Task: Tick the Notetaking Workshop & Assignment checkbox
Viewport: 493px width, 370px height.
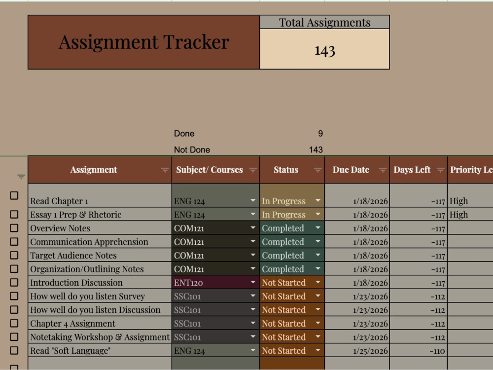Action: (14, 336)
